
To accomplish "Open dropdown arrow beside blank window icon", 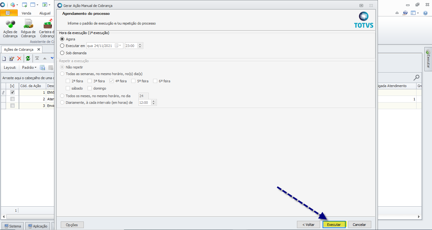I will 37,5.
